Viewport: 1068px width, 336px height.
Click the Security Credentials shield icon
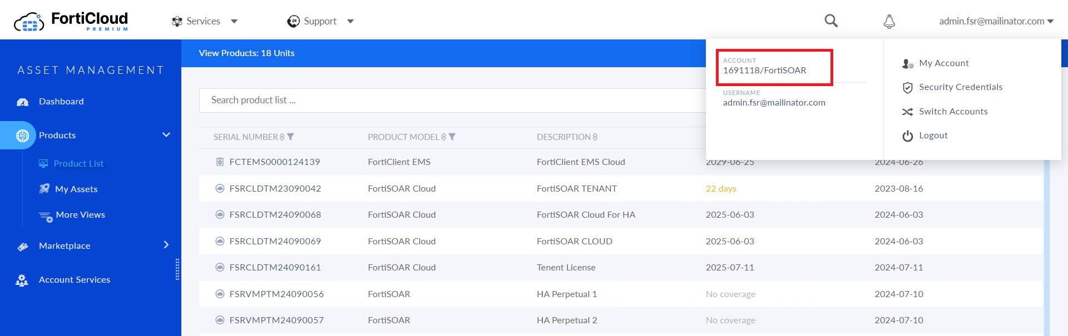[x=907, y=87]
